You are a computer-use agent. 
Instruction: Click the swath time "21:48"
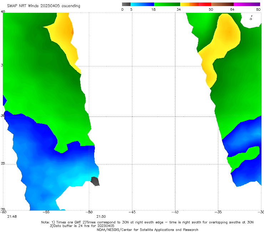click(x=12, y=217)
